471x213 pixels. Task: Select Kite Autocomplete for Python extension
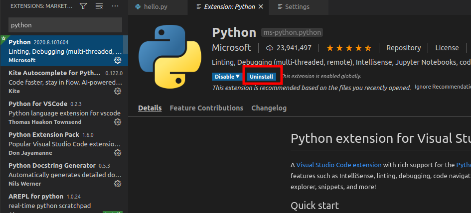pos(64,82)
